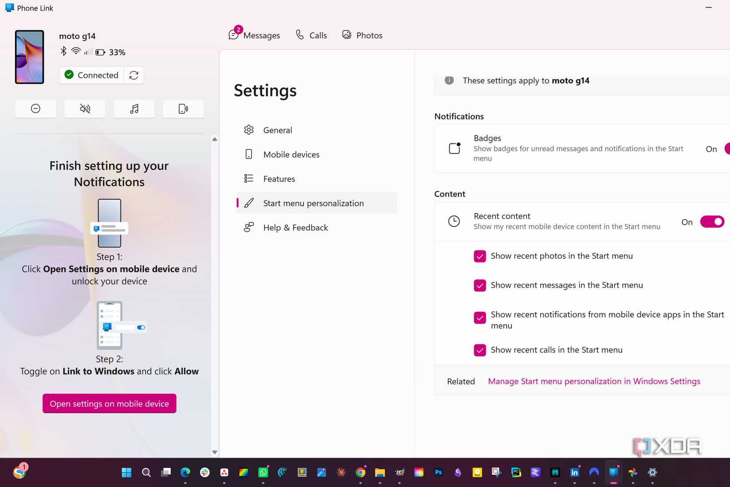Image resolution: width=730 pixels, height=487 pixels.
Task: Refresh the phone connection
Action: coord(134,75)
